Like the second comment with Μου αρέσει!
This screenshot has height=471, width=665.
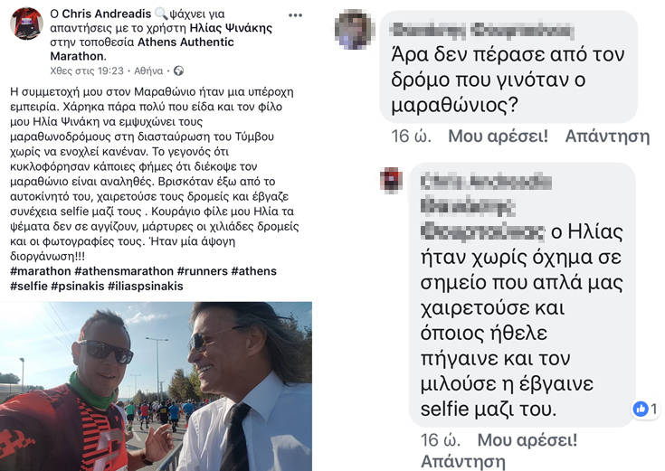(x=527, y=440)
